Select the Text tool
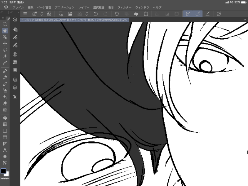This screenshot has width=248, height=186. pos(5,150)
